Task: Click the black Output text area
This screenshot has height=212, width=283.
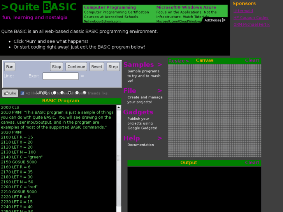Action: pos(194,189)
